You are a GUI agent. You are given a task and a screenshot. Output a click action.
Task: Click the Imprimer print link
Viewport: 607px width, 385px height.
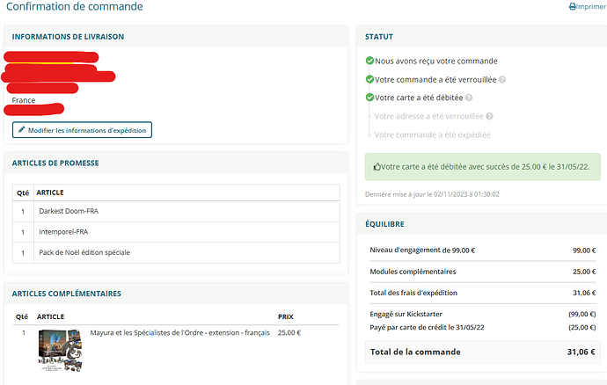pyautogui.click(x=588, y=6)
